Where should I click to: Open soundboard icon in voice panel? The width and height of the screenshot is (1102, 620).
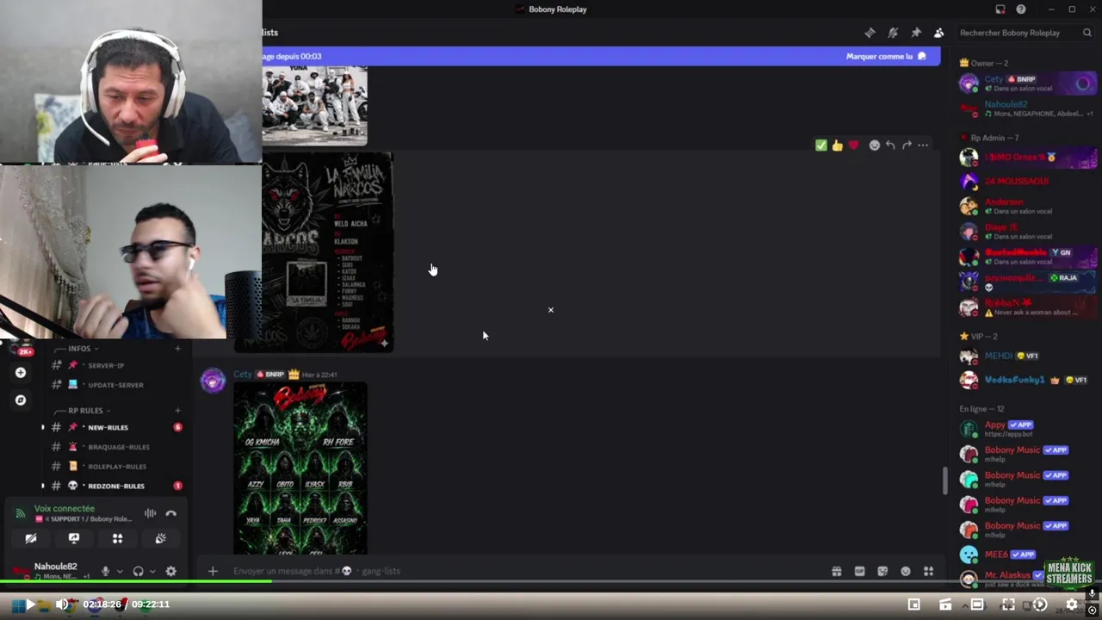click(160, 538)
